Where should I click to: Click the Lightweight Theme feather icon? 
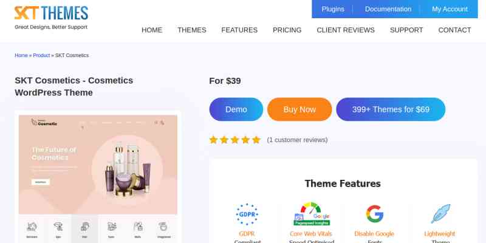440,214
